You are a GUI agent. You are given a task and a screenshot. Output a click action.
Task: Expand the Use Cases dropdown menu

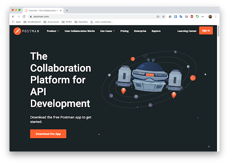(x=107, y=31)
